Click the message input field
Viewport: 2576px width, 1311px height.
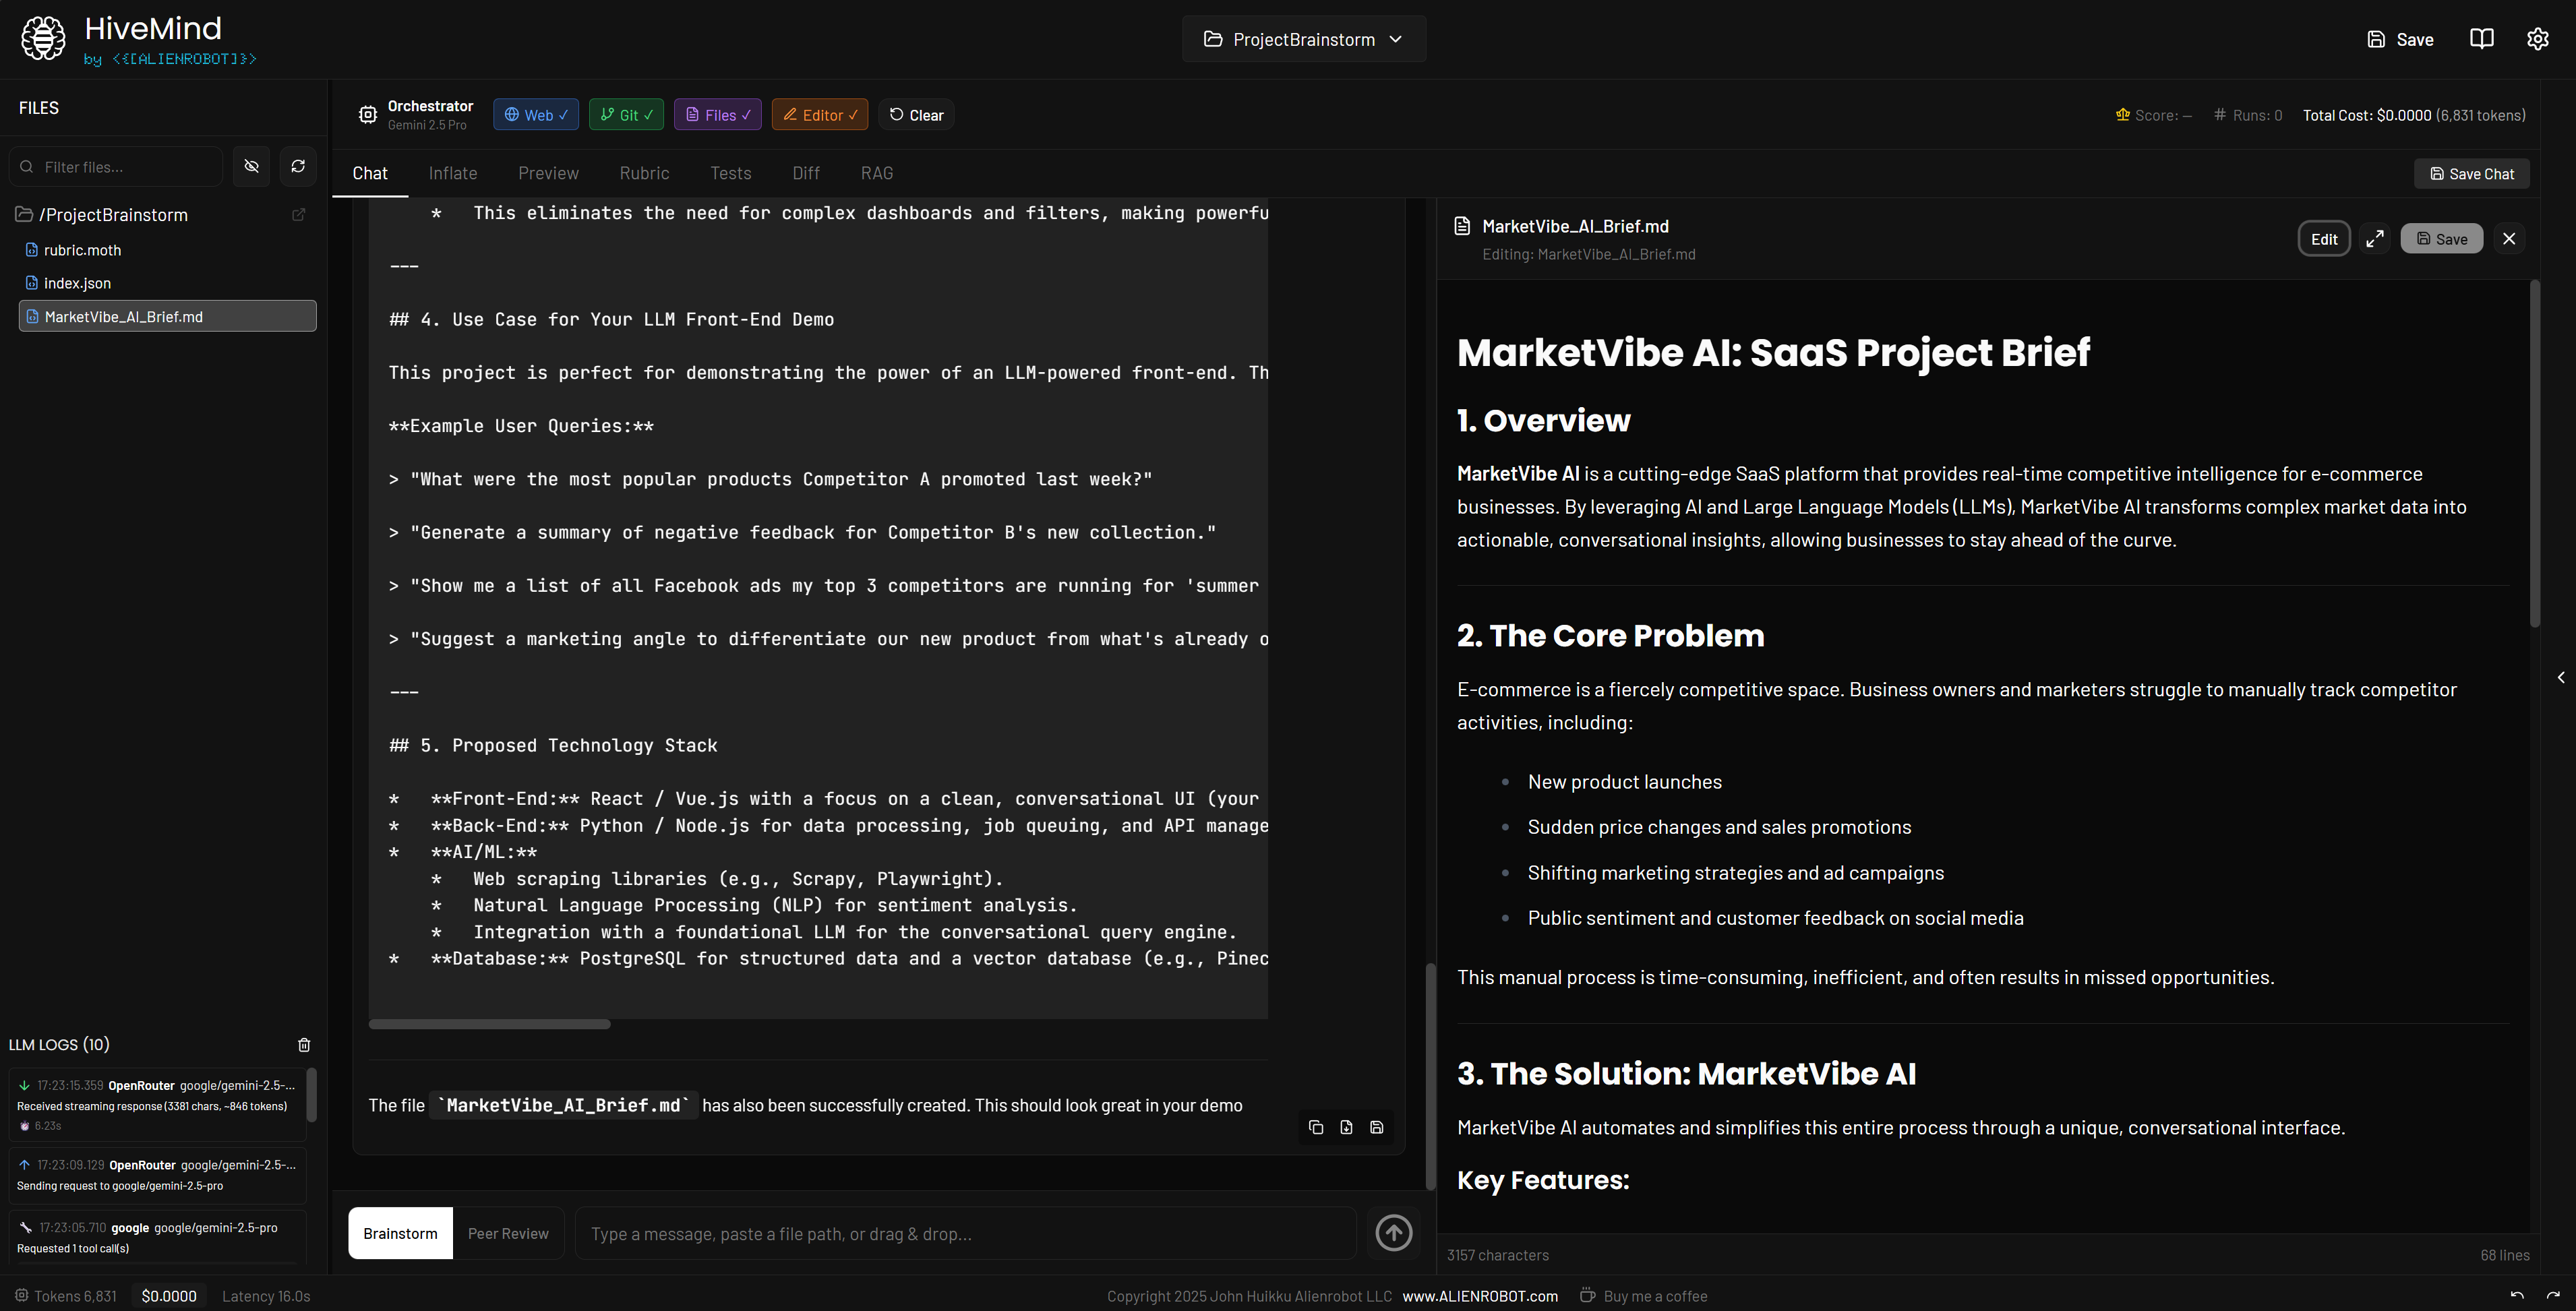pyautogui.click(x=965, y=1233)
